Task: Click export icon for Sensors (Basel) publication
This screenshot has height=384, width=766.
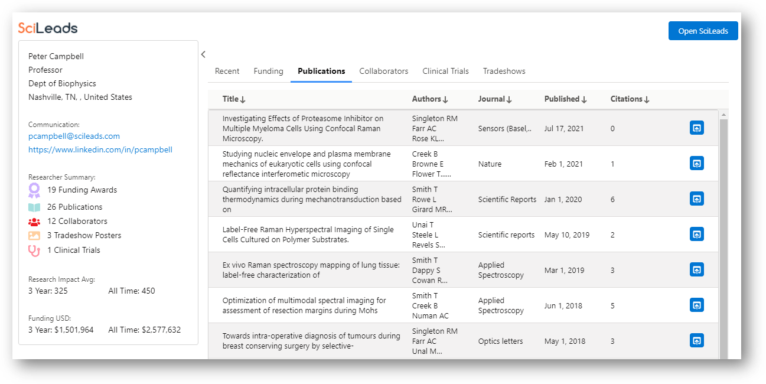Action: pos(696,128)
